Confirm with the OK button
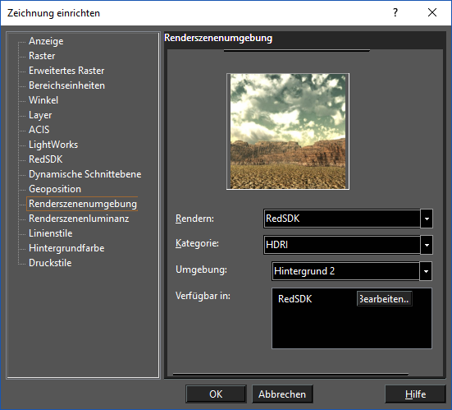 pyautogui.click(x=216, y=394)
